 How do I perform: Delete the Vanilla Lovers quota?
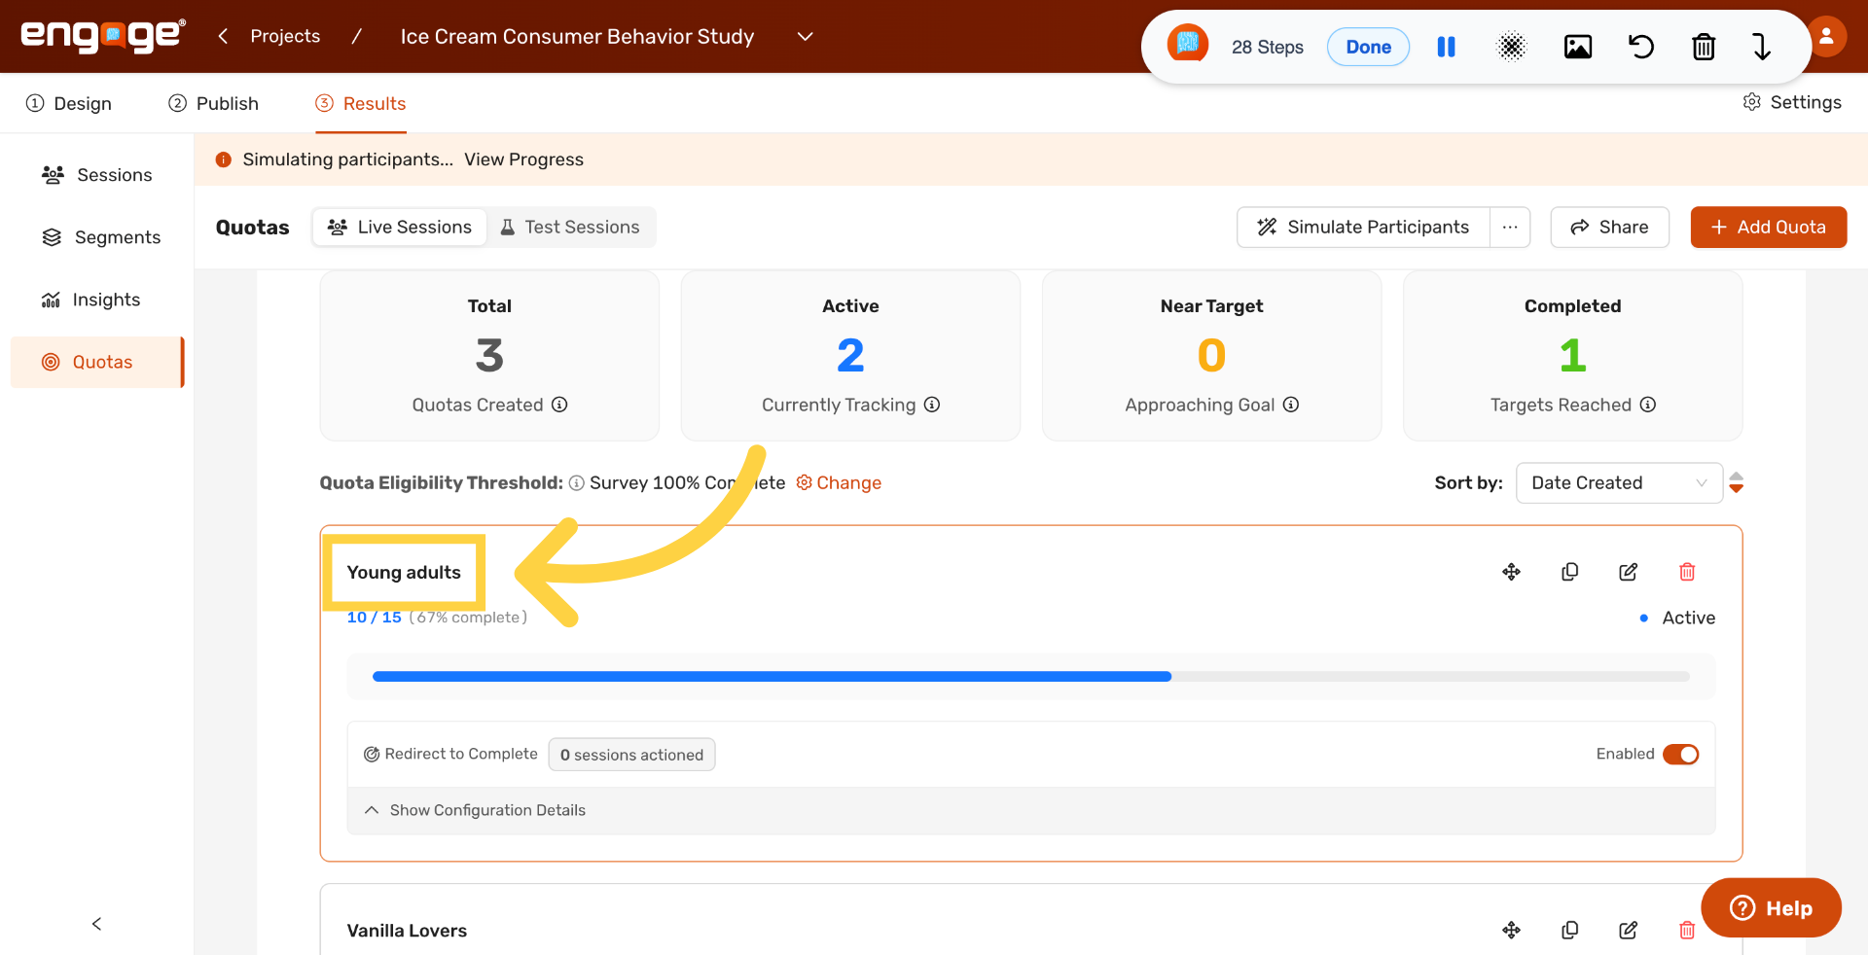1687,931
